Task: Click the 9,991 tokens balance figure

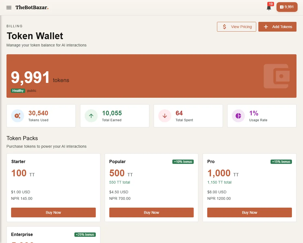Action: 30,77
